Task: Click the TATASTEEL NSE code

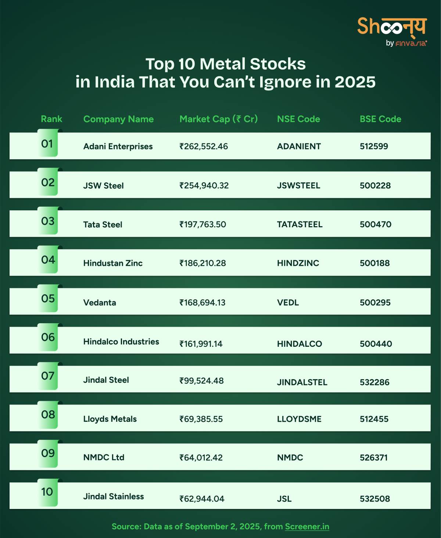Action: click(x=300, y=224)
